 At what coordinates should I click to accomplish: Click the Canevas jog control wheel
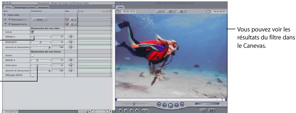pos(208,104)
